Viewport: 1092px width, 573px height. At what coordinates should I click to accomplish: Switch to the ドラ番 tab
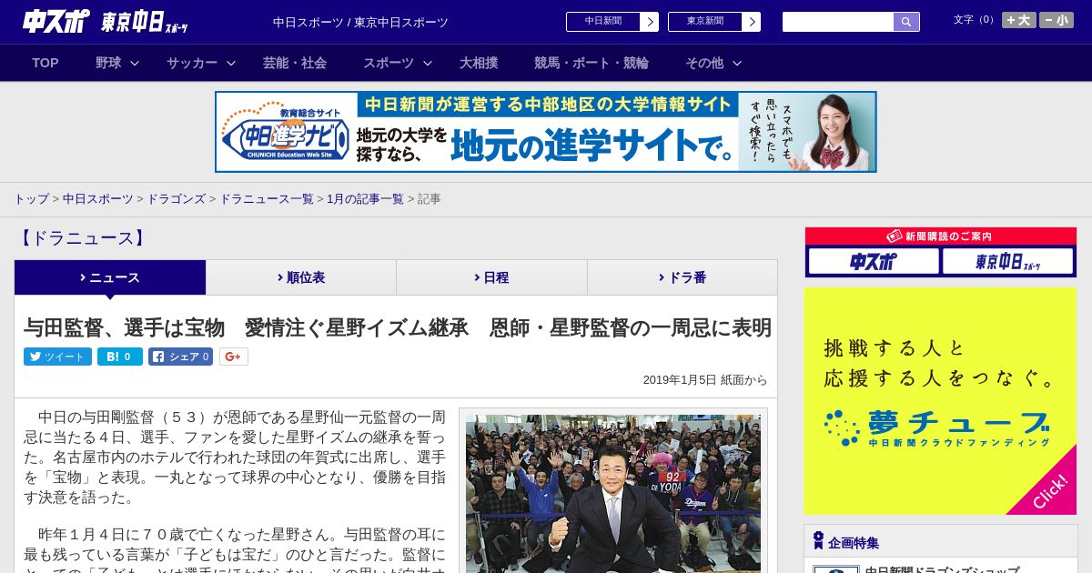coord(682,277)
